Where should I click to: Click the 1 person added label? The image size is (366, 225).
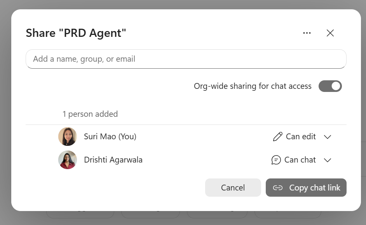(90, 114)
